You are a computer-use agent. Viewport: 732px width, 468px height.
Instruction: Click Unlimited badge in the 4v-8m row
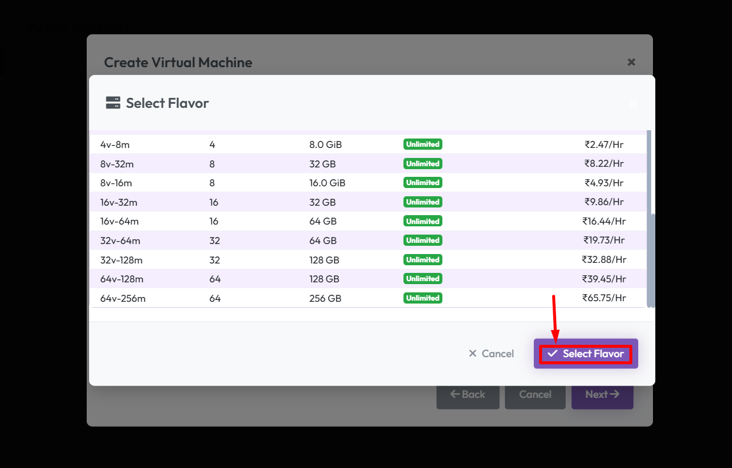pos(422,144)
